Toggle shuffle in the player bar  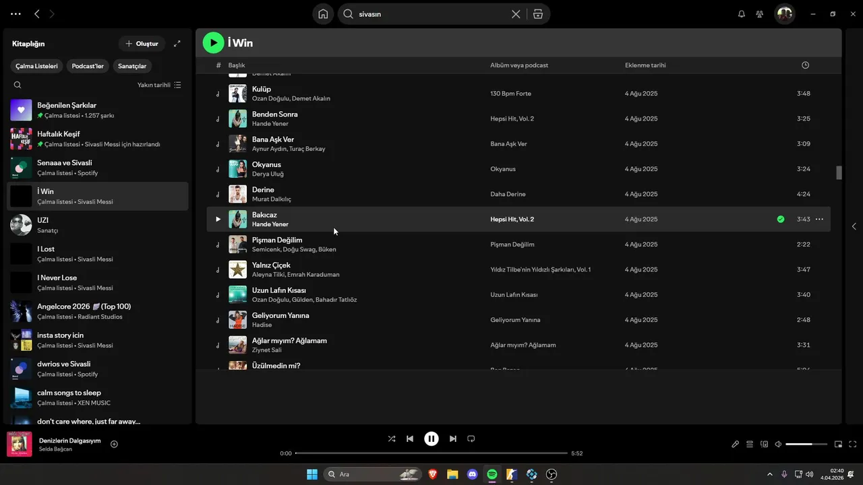pyautogui.click(x=392, y=439)
